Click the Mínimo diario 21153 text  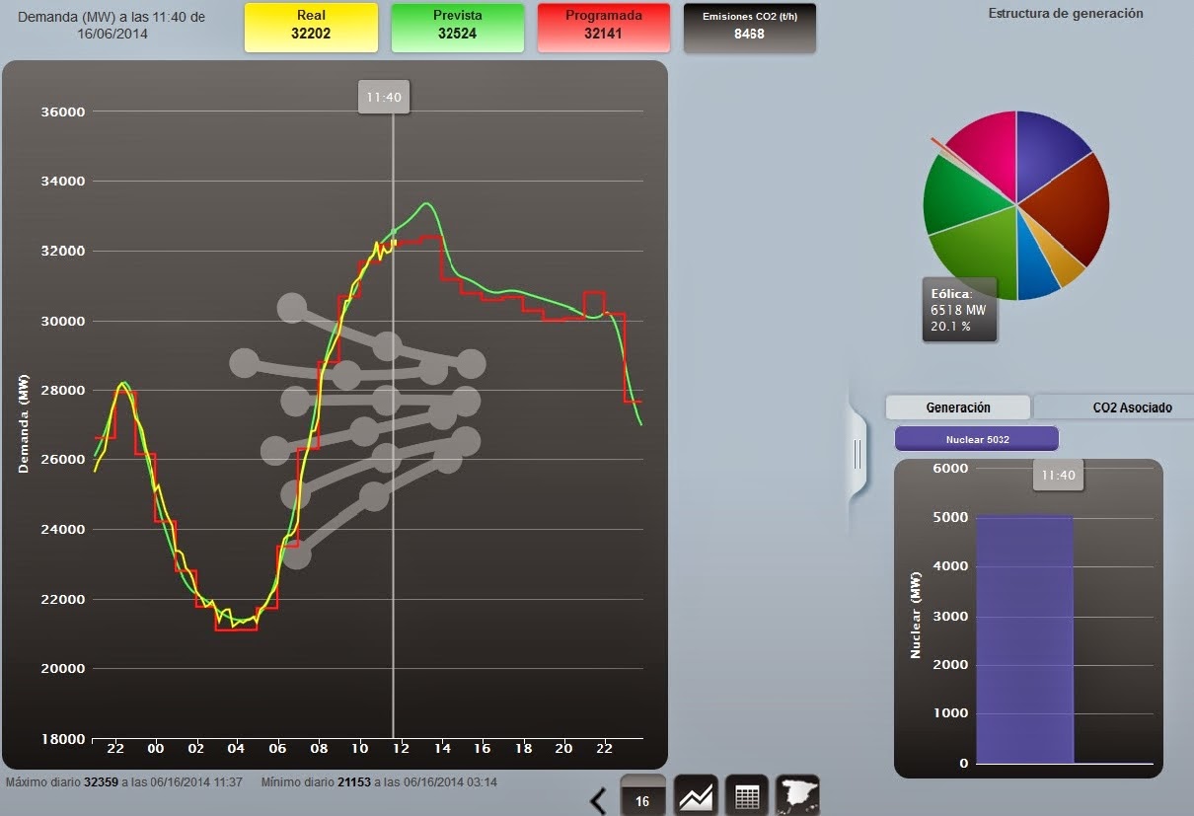[379, 782]
